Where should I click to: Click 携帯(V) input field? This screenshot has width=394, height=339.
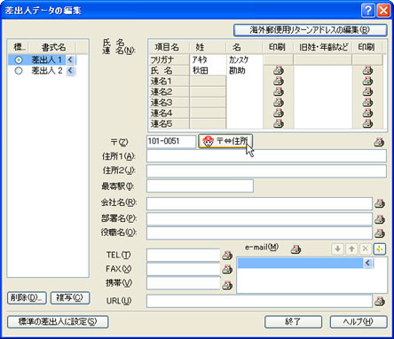click(x=183, y=283)
